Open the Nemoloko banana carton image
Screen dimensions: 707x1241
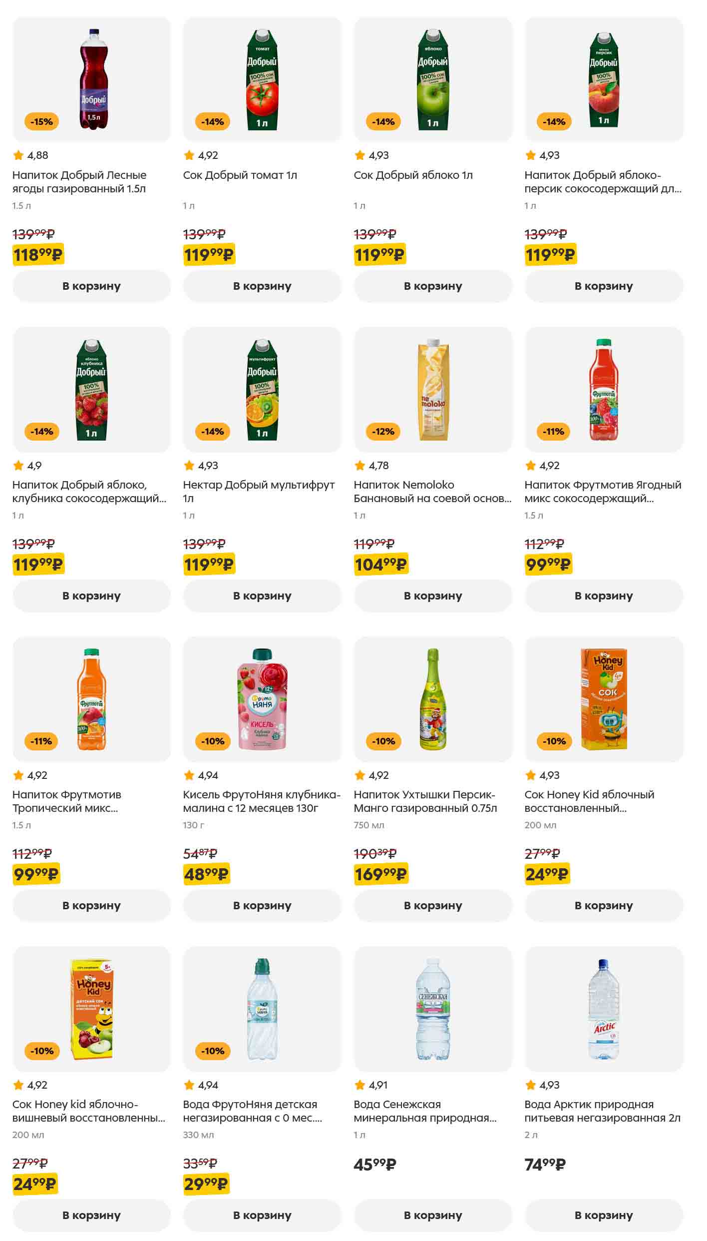[433, 390]
